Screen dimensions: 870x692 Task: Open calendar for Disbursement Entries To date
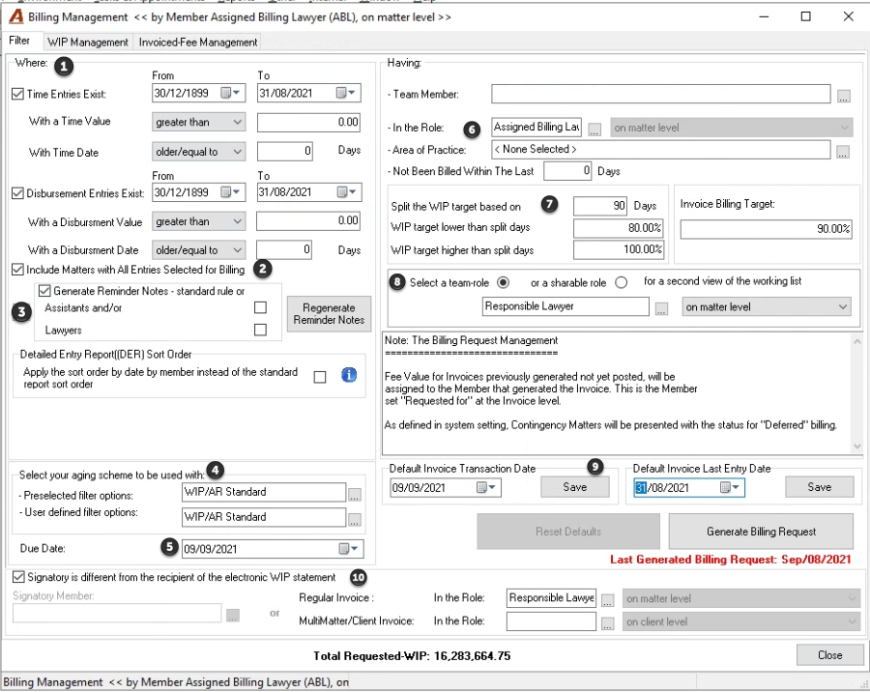347,192
